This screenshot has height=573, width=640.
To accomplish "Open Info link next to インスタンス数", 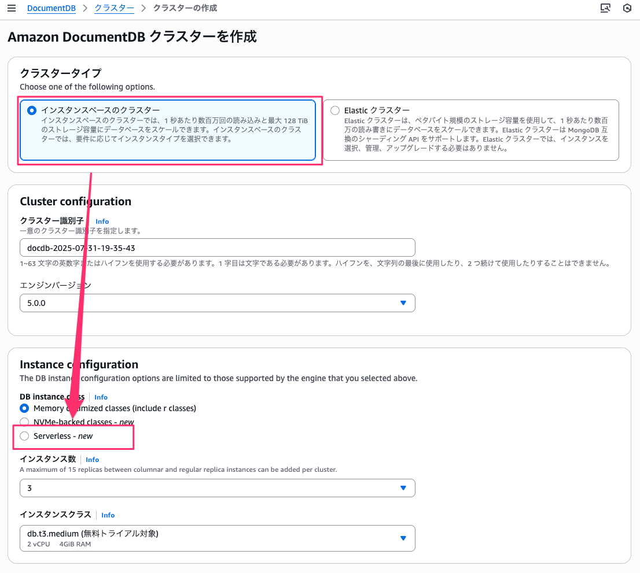I will tap(92, 460).
